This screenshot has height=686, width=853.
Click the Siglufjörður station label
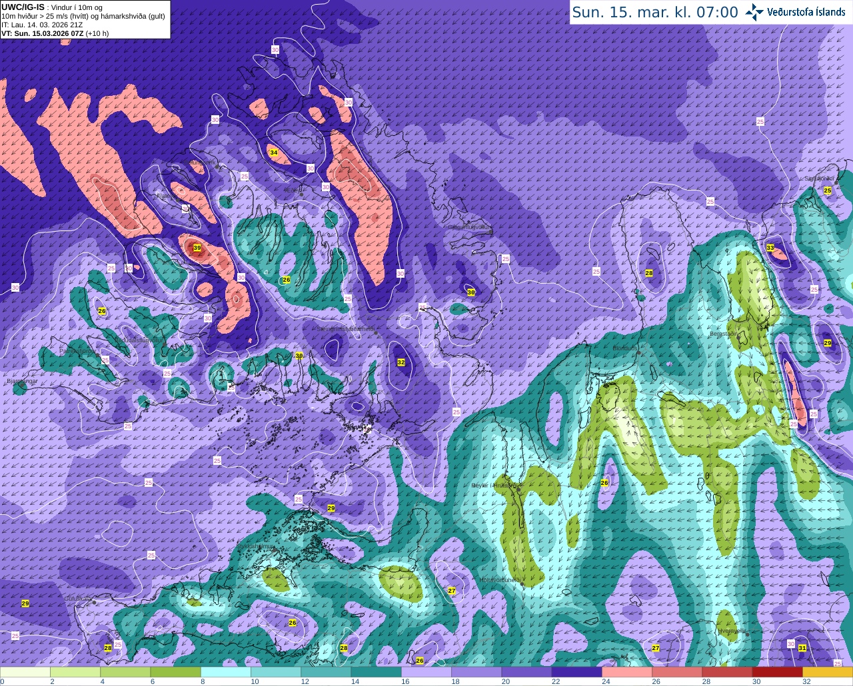click(x=821, y=178)
